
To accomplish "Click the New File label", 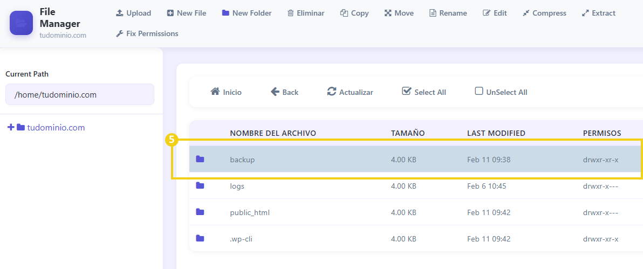I will coord(191,13).
